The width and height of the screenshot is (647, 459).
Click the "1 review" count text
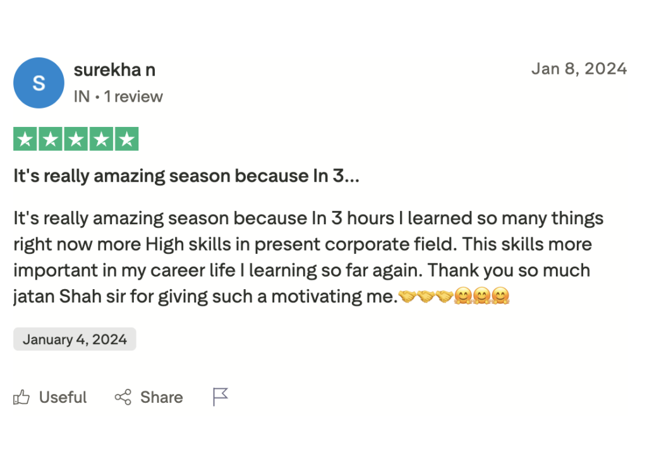click(133, 97)
